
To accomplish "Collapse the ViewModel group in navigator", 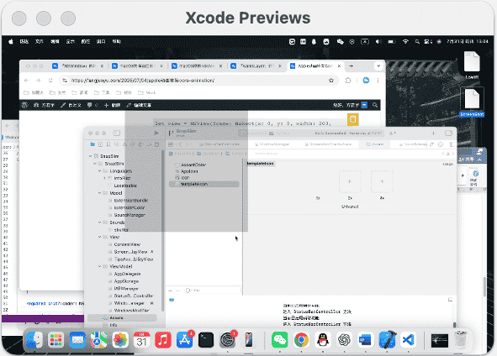I will pyautogui.click(x=100, y=266).
